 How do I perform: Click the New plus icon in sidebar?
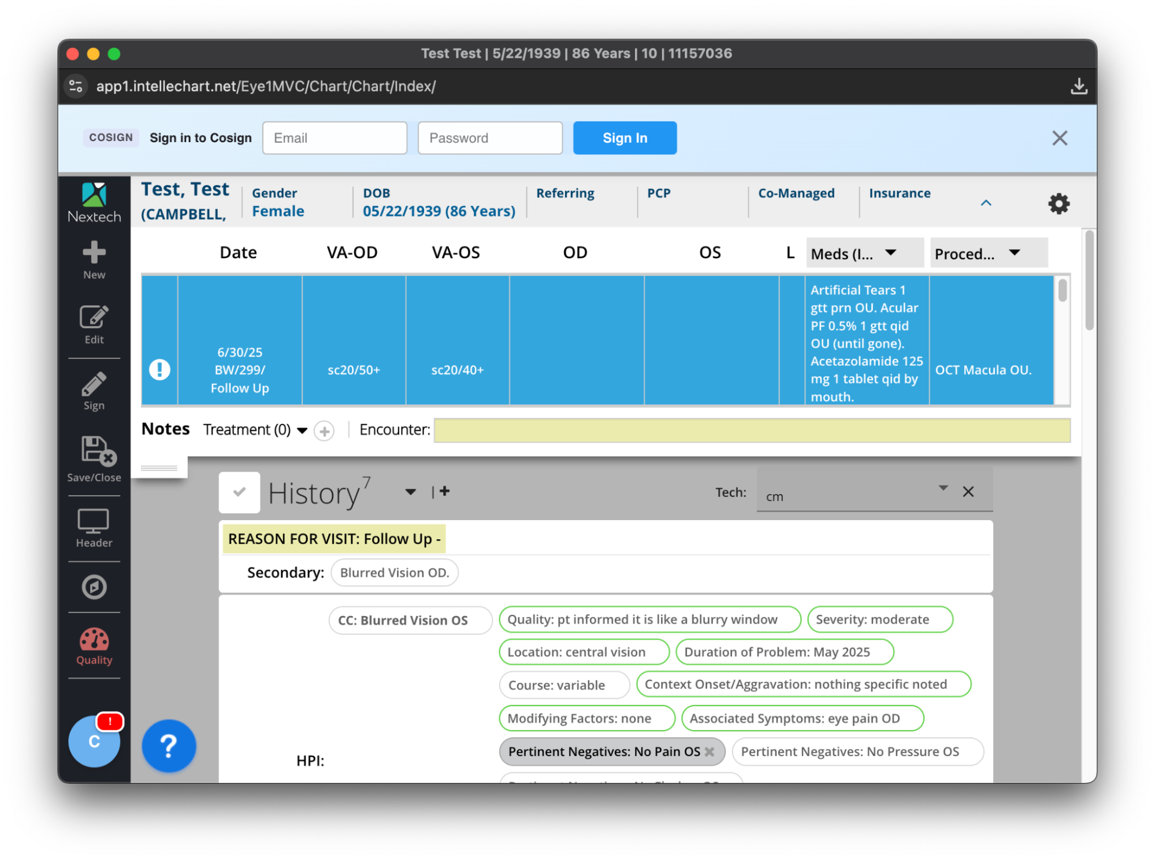94,253
